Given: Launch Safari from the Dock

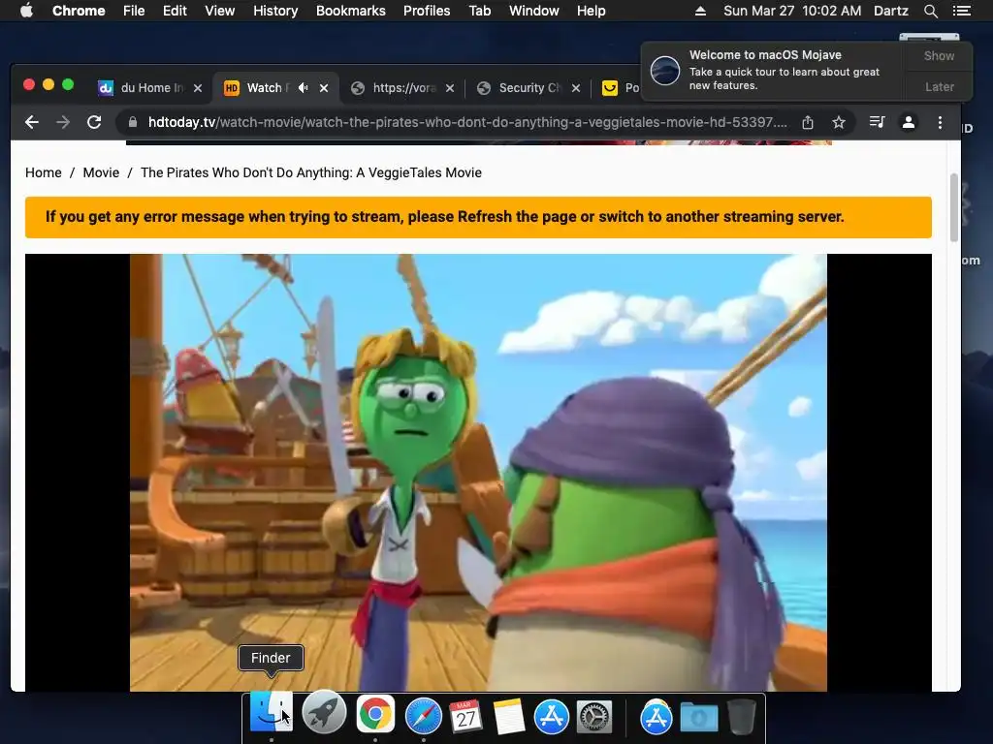Looking at the screenshot, I should pos(423,716).
